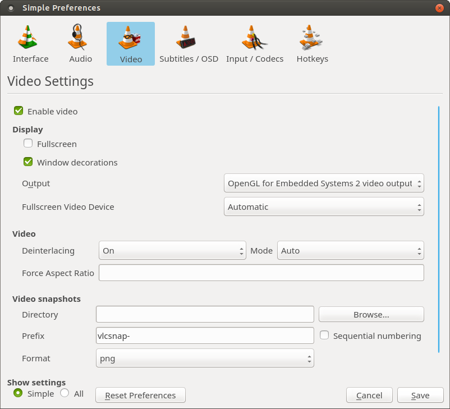Uncheck the Enable video checkbox

19,111
